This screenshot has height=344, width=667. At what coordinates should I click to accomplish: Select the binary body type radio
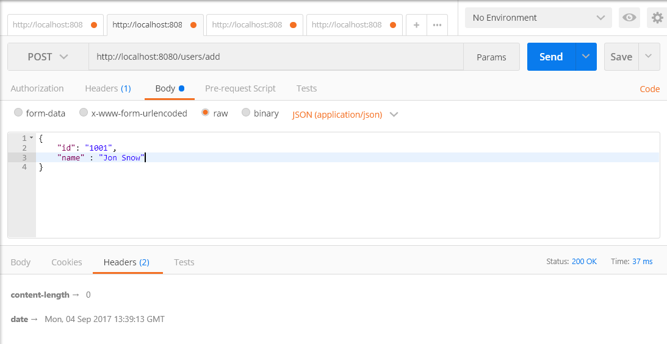(x=246, y=112)
